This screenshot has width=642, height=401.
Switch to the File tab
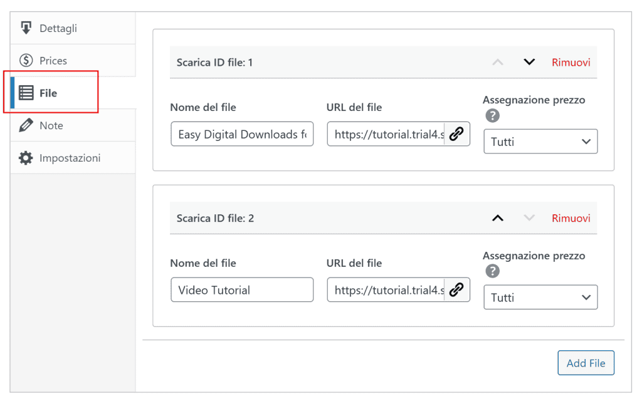(48, 93)
